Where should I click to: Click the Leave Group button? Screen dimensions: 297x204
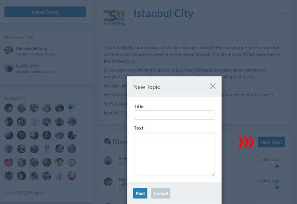click(45, 12)
